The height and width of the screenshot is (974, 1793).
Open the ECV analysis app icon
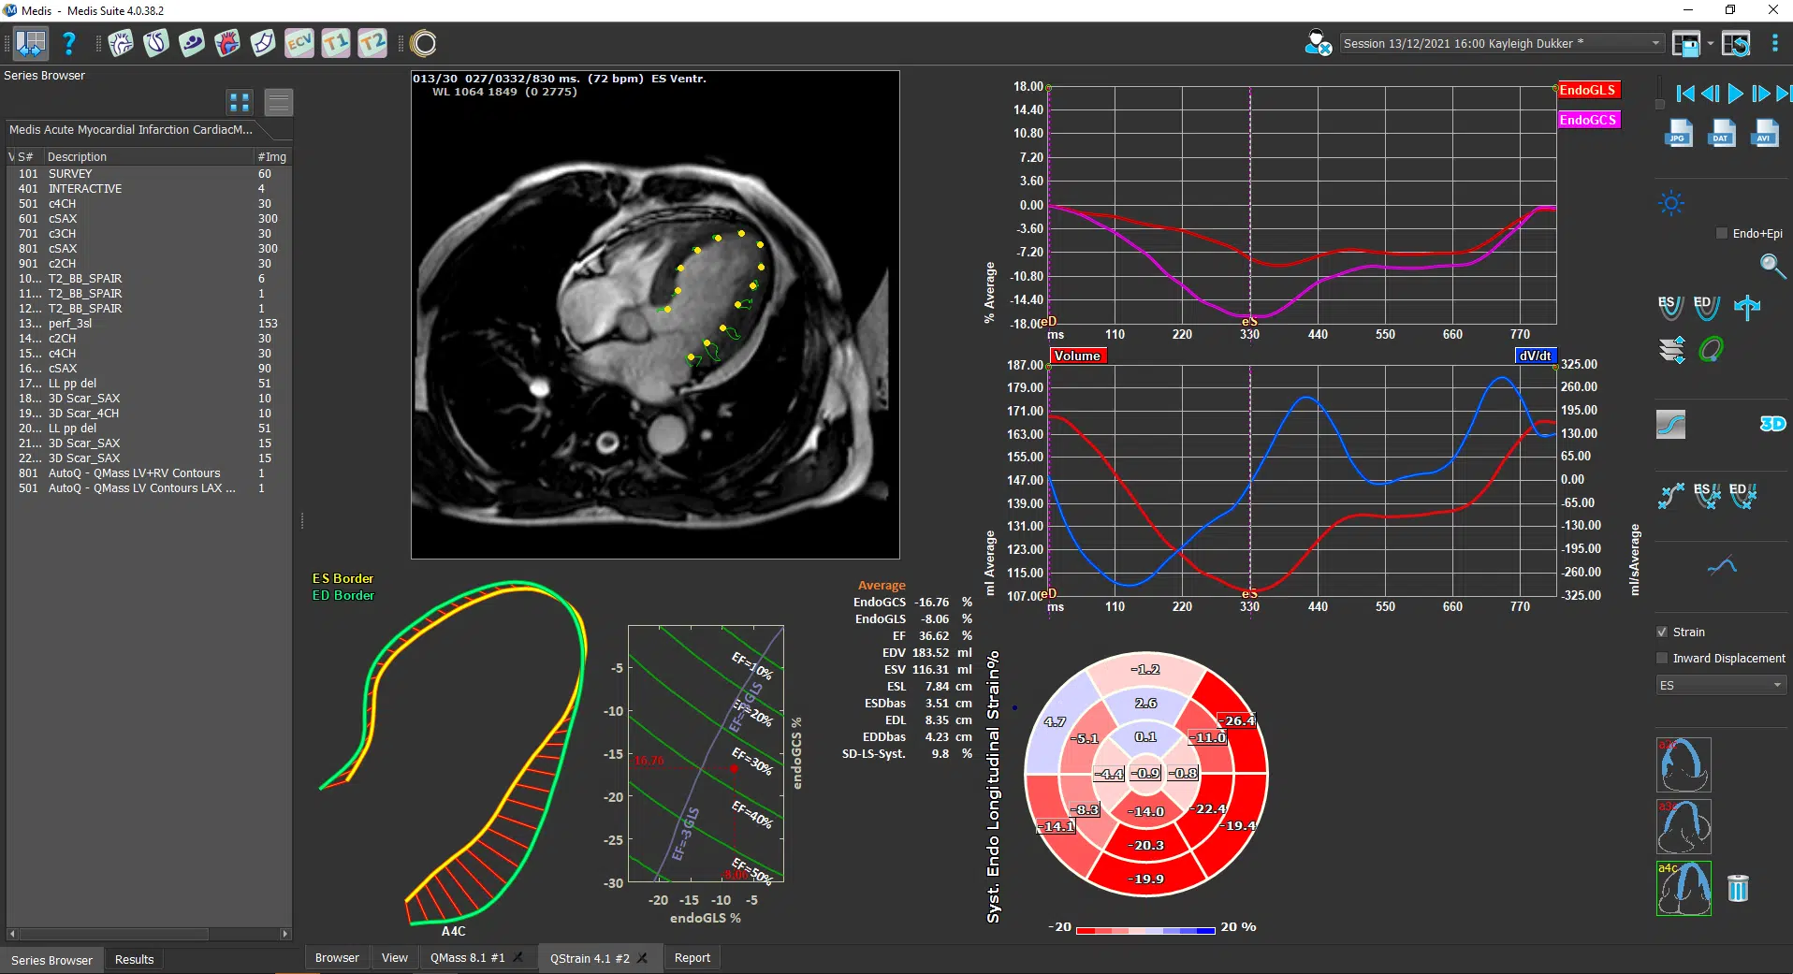coord(299,43)
